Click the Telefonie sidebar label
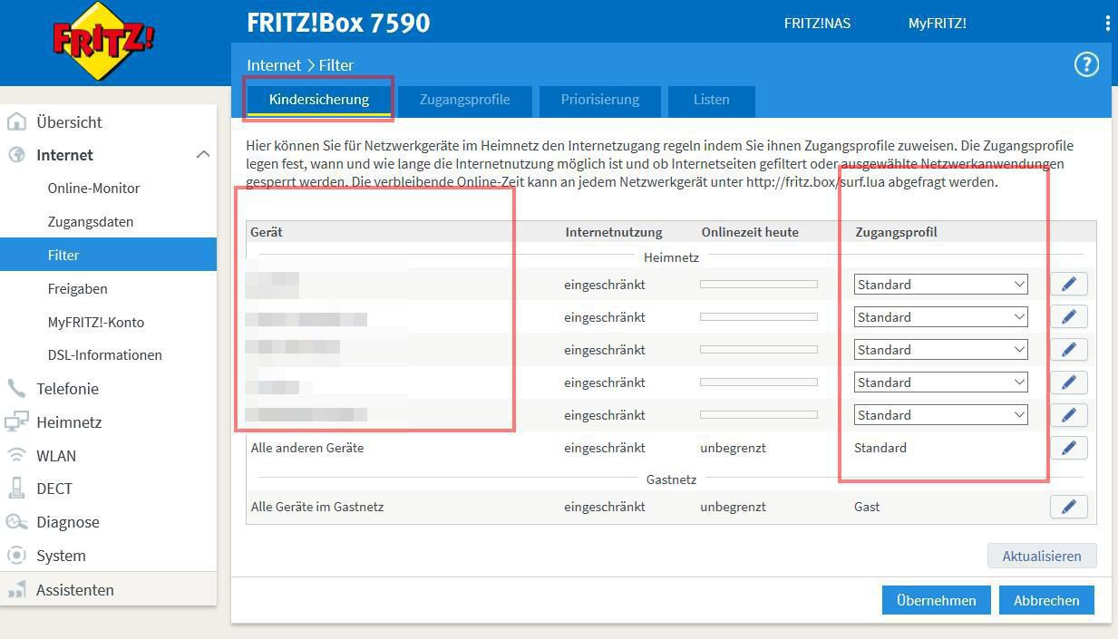 click(67, 389)
